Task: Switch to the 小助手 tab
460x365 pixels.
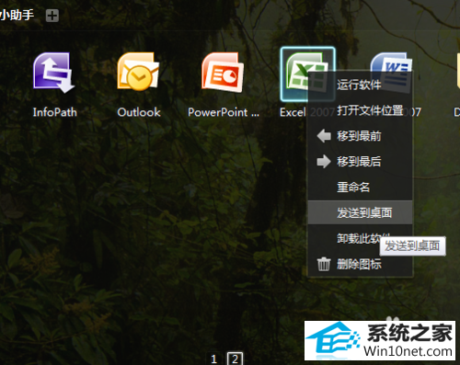Action: click(17, 15)
